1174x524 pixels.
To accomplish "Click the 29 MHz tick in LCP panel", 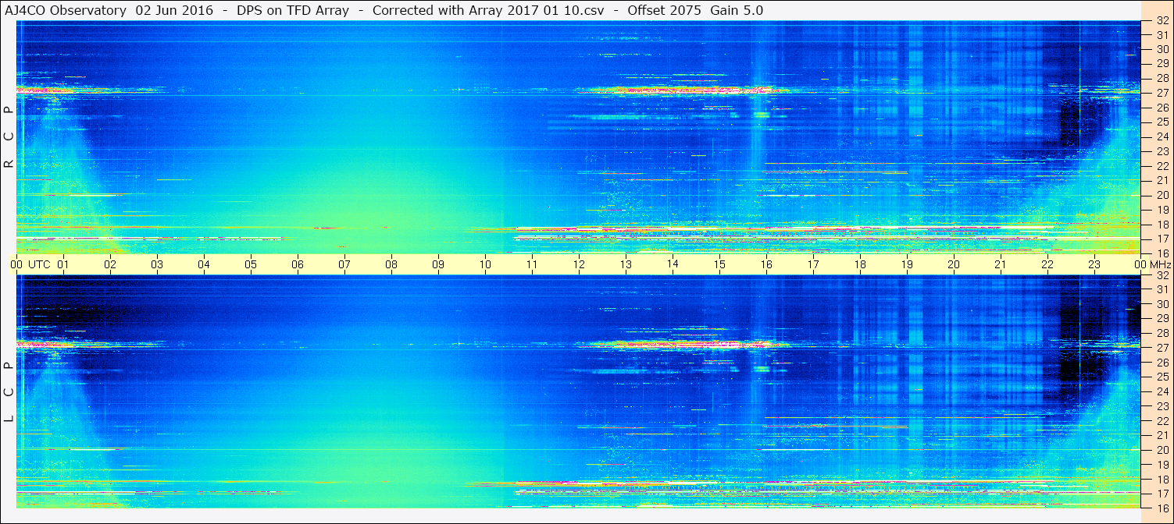I will pos(1162,319).
